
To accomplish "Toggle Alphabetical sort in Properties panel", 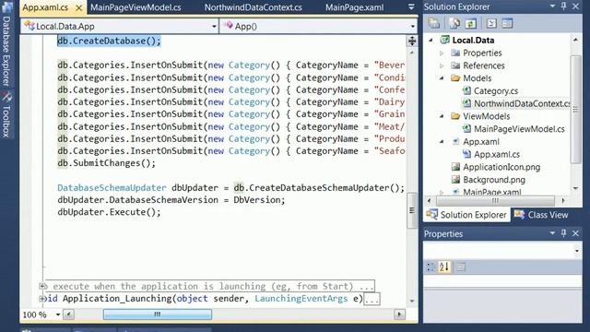I will click(x=444, y=267).
